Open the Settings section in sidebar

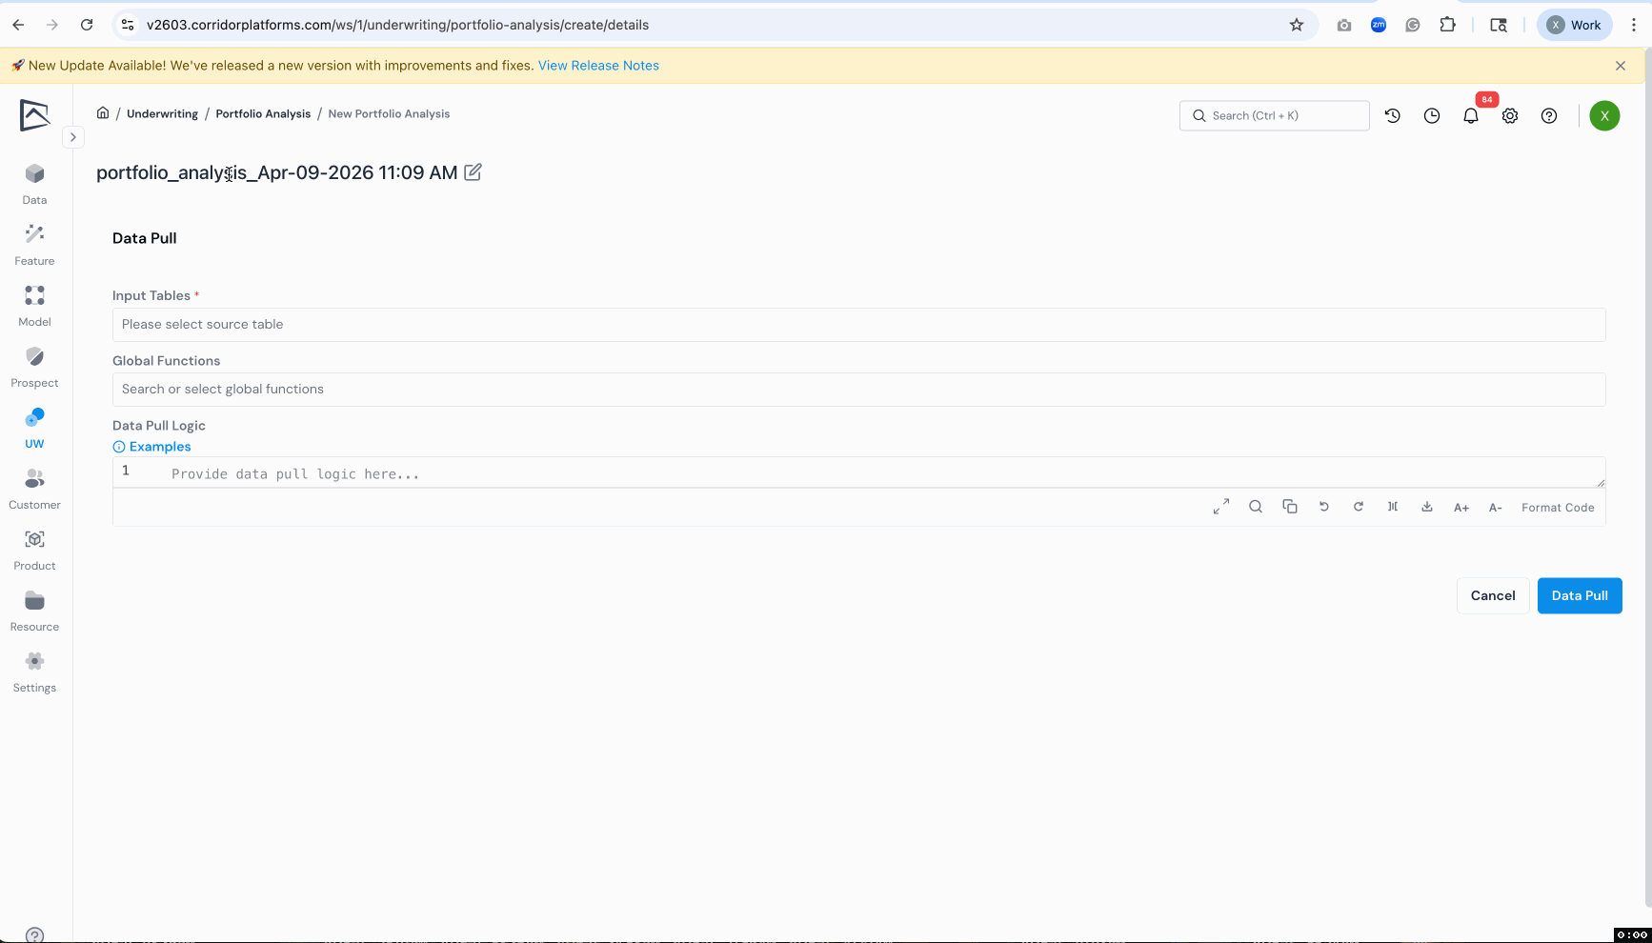34,672
